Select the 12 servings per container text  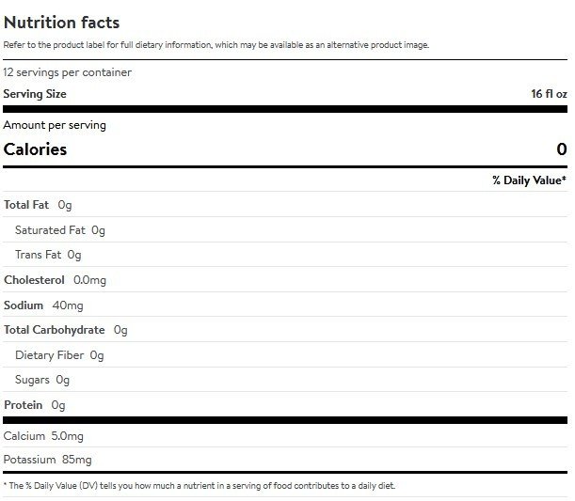(x=67, y=72)
